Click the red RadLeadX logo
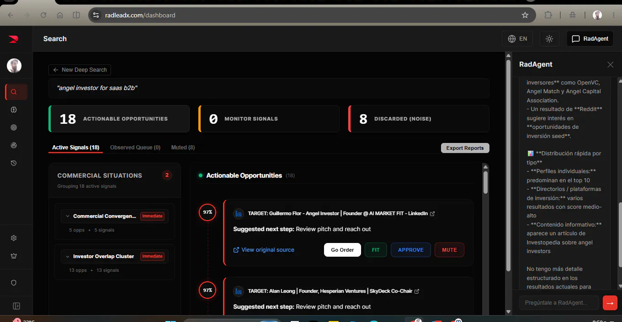The image size is (622, 322). pos(13,39)
